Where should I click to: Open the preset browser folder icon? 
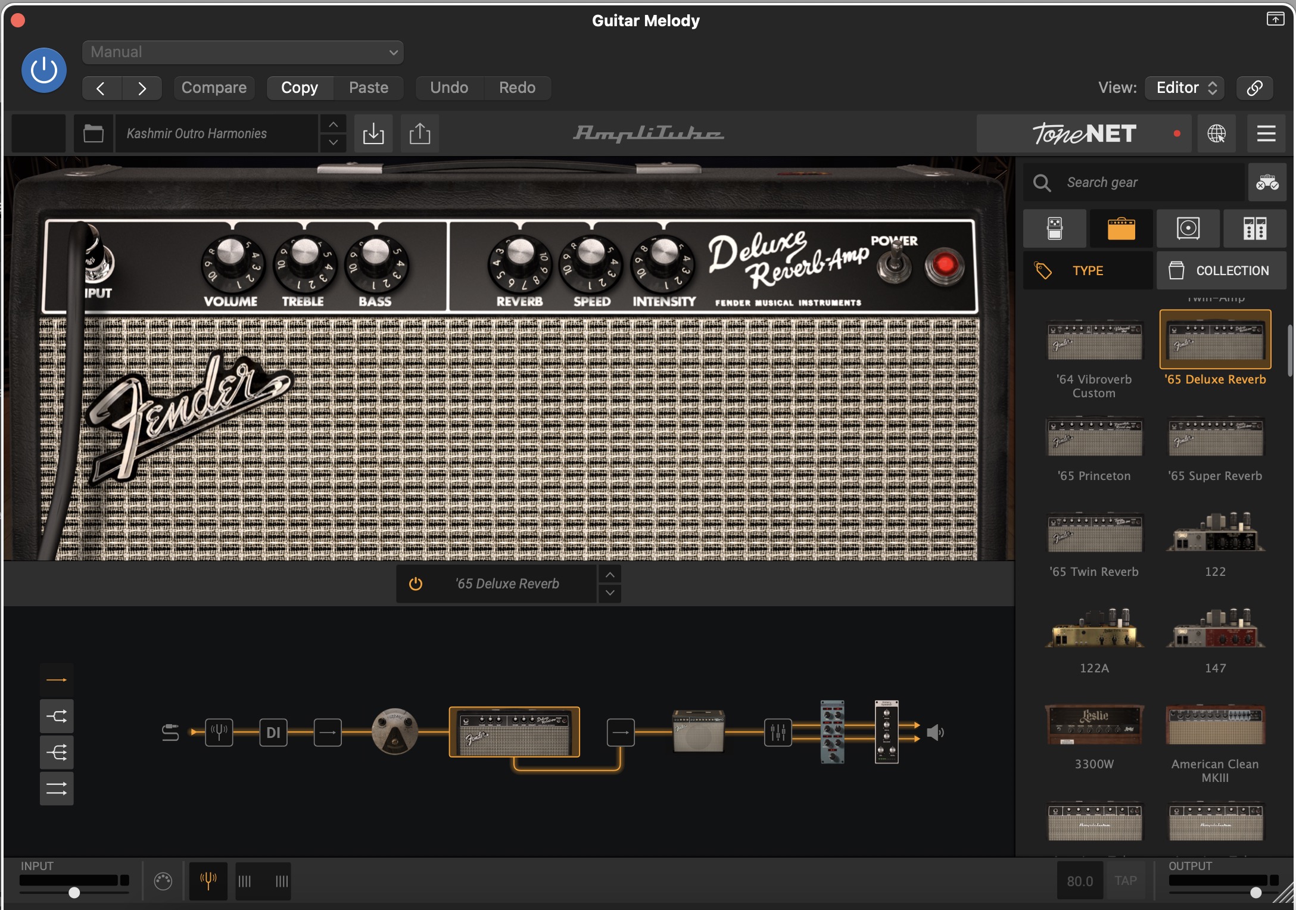[x=94, y=133]
